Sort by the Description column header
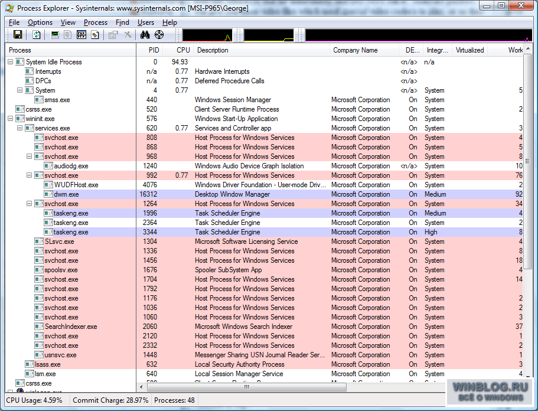 (x=262, y=50)
